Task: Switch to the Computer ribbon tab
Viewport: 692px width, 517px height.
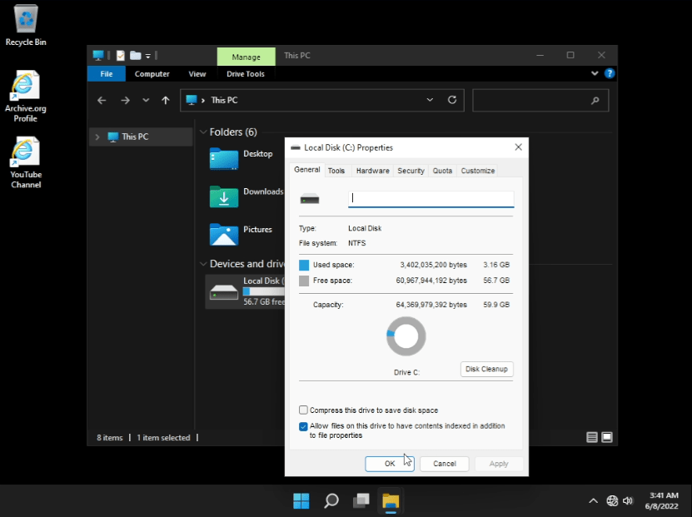Action: tap(152, 73)
